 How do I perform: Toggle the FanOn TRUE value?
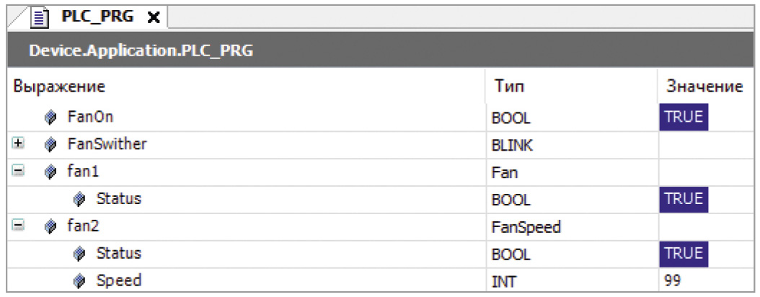tap(684, 118)
